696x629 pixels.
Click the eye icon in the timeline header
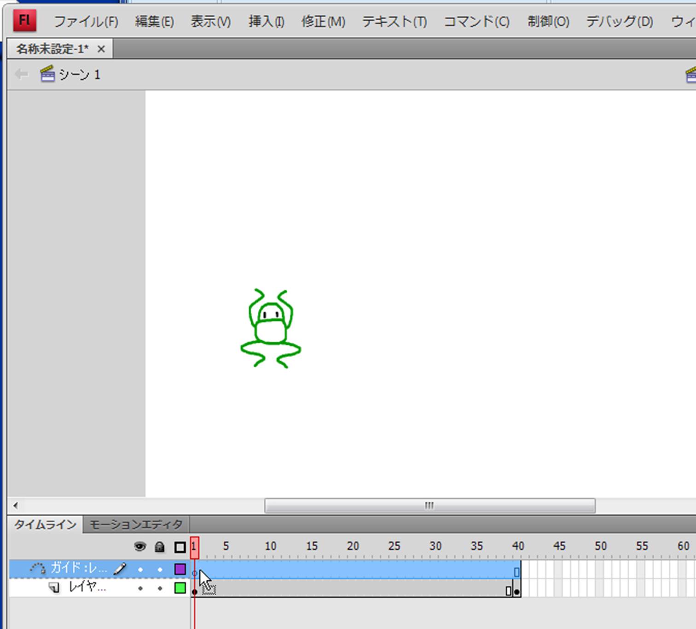coord(140,547)
